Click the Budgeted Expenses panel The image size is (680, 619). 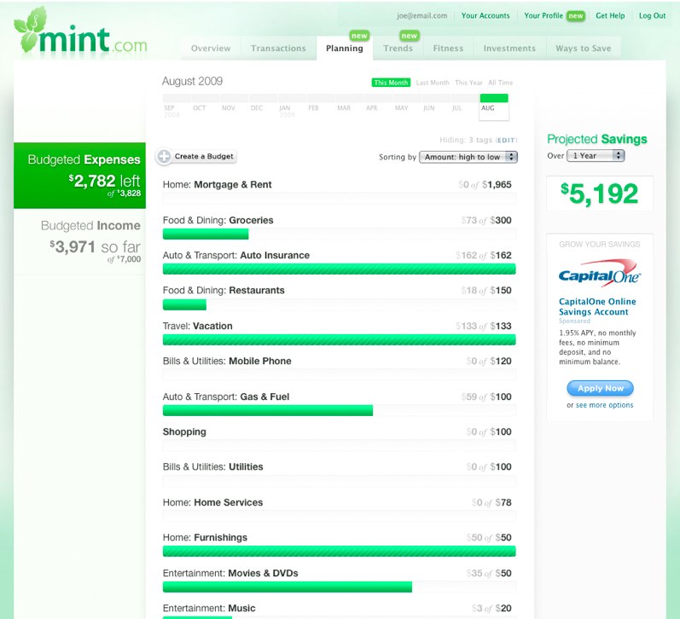[79, 176]
